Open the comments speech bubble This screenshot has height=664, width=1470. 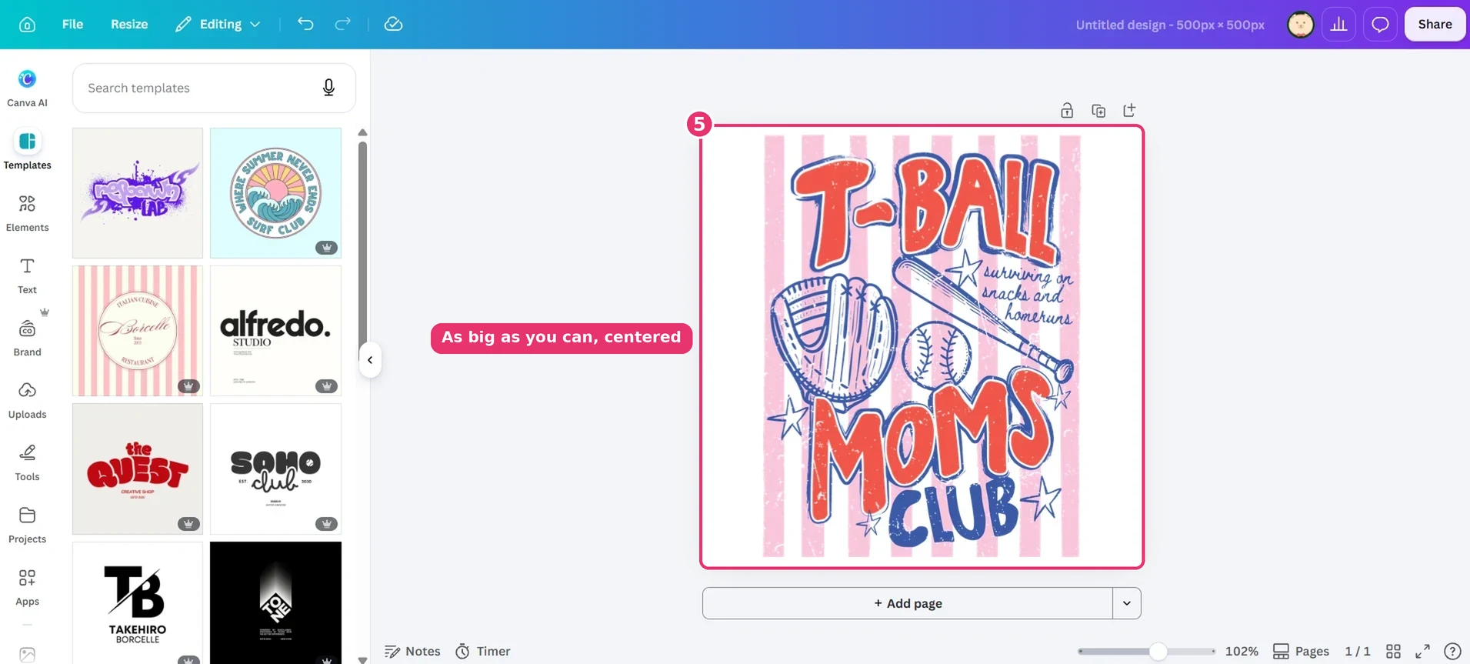[1380, 25]
